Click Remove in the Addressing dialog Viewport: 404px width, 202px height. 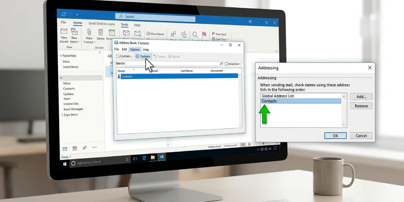[361, 106]
